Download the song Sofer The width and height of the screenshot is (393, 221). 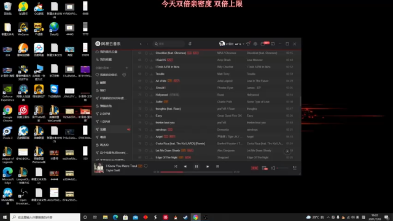click(151, 102)
